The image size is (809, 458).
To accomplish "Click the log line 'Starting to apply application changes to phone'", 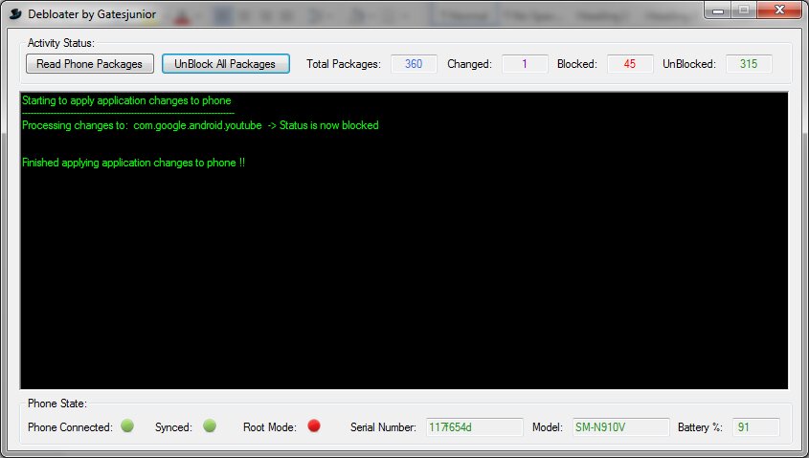I will pyautogui.click(x=126, y=100).
